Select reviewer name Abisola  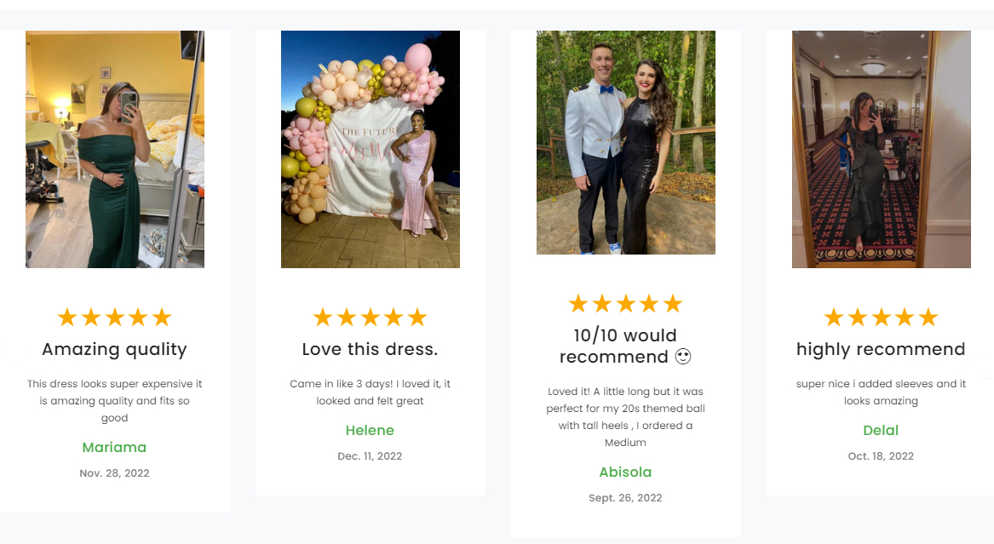tap(626, 472)
